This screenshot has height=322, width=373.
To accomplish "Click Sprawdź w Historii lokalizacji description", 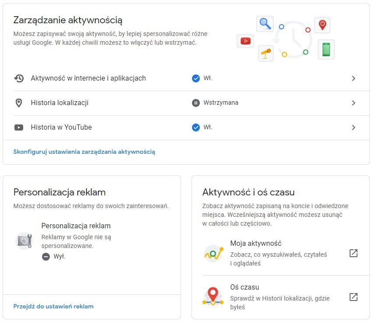I will (280, 303).
